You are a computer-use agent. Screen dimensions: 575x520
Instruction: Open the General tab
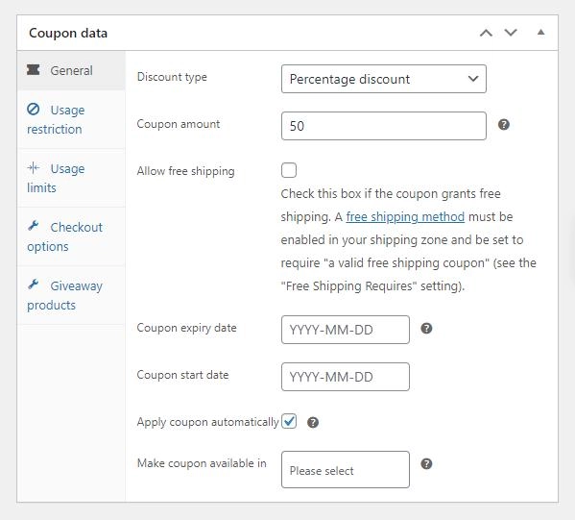pyautogui.click(x=71, y=70)
